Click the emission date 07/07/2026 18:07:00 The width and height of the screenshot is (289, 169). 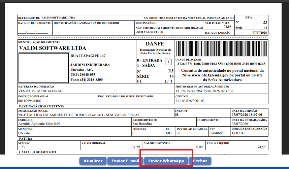pos(247,115)
